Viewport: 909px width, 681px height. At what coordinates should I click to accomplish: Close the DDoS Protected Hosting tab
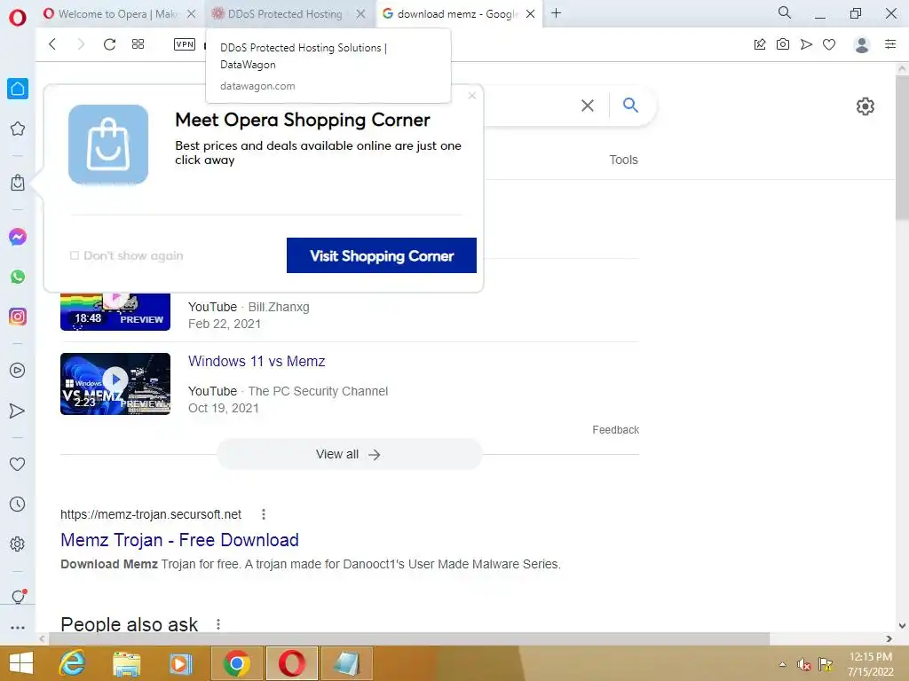(360, 14)
